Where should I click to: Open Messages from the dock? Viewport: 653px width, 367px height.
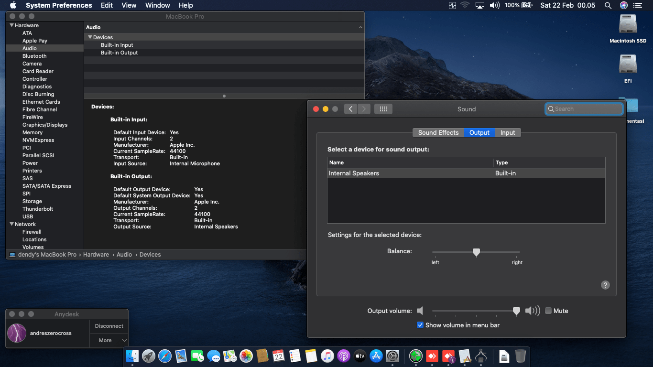click(x=214, y=356)
